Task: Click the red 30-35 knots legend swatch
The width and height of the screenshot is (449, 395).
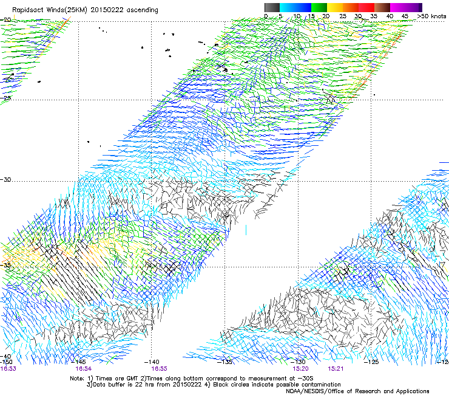Action: point(366,7)
